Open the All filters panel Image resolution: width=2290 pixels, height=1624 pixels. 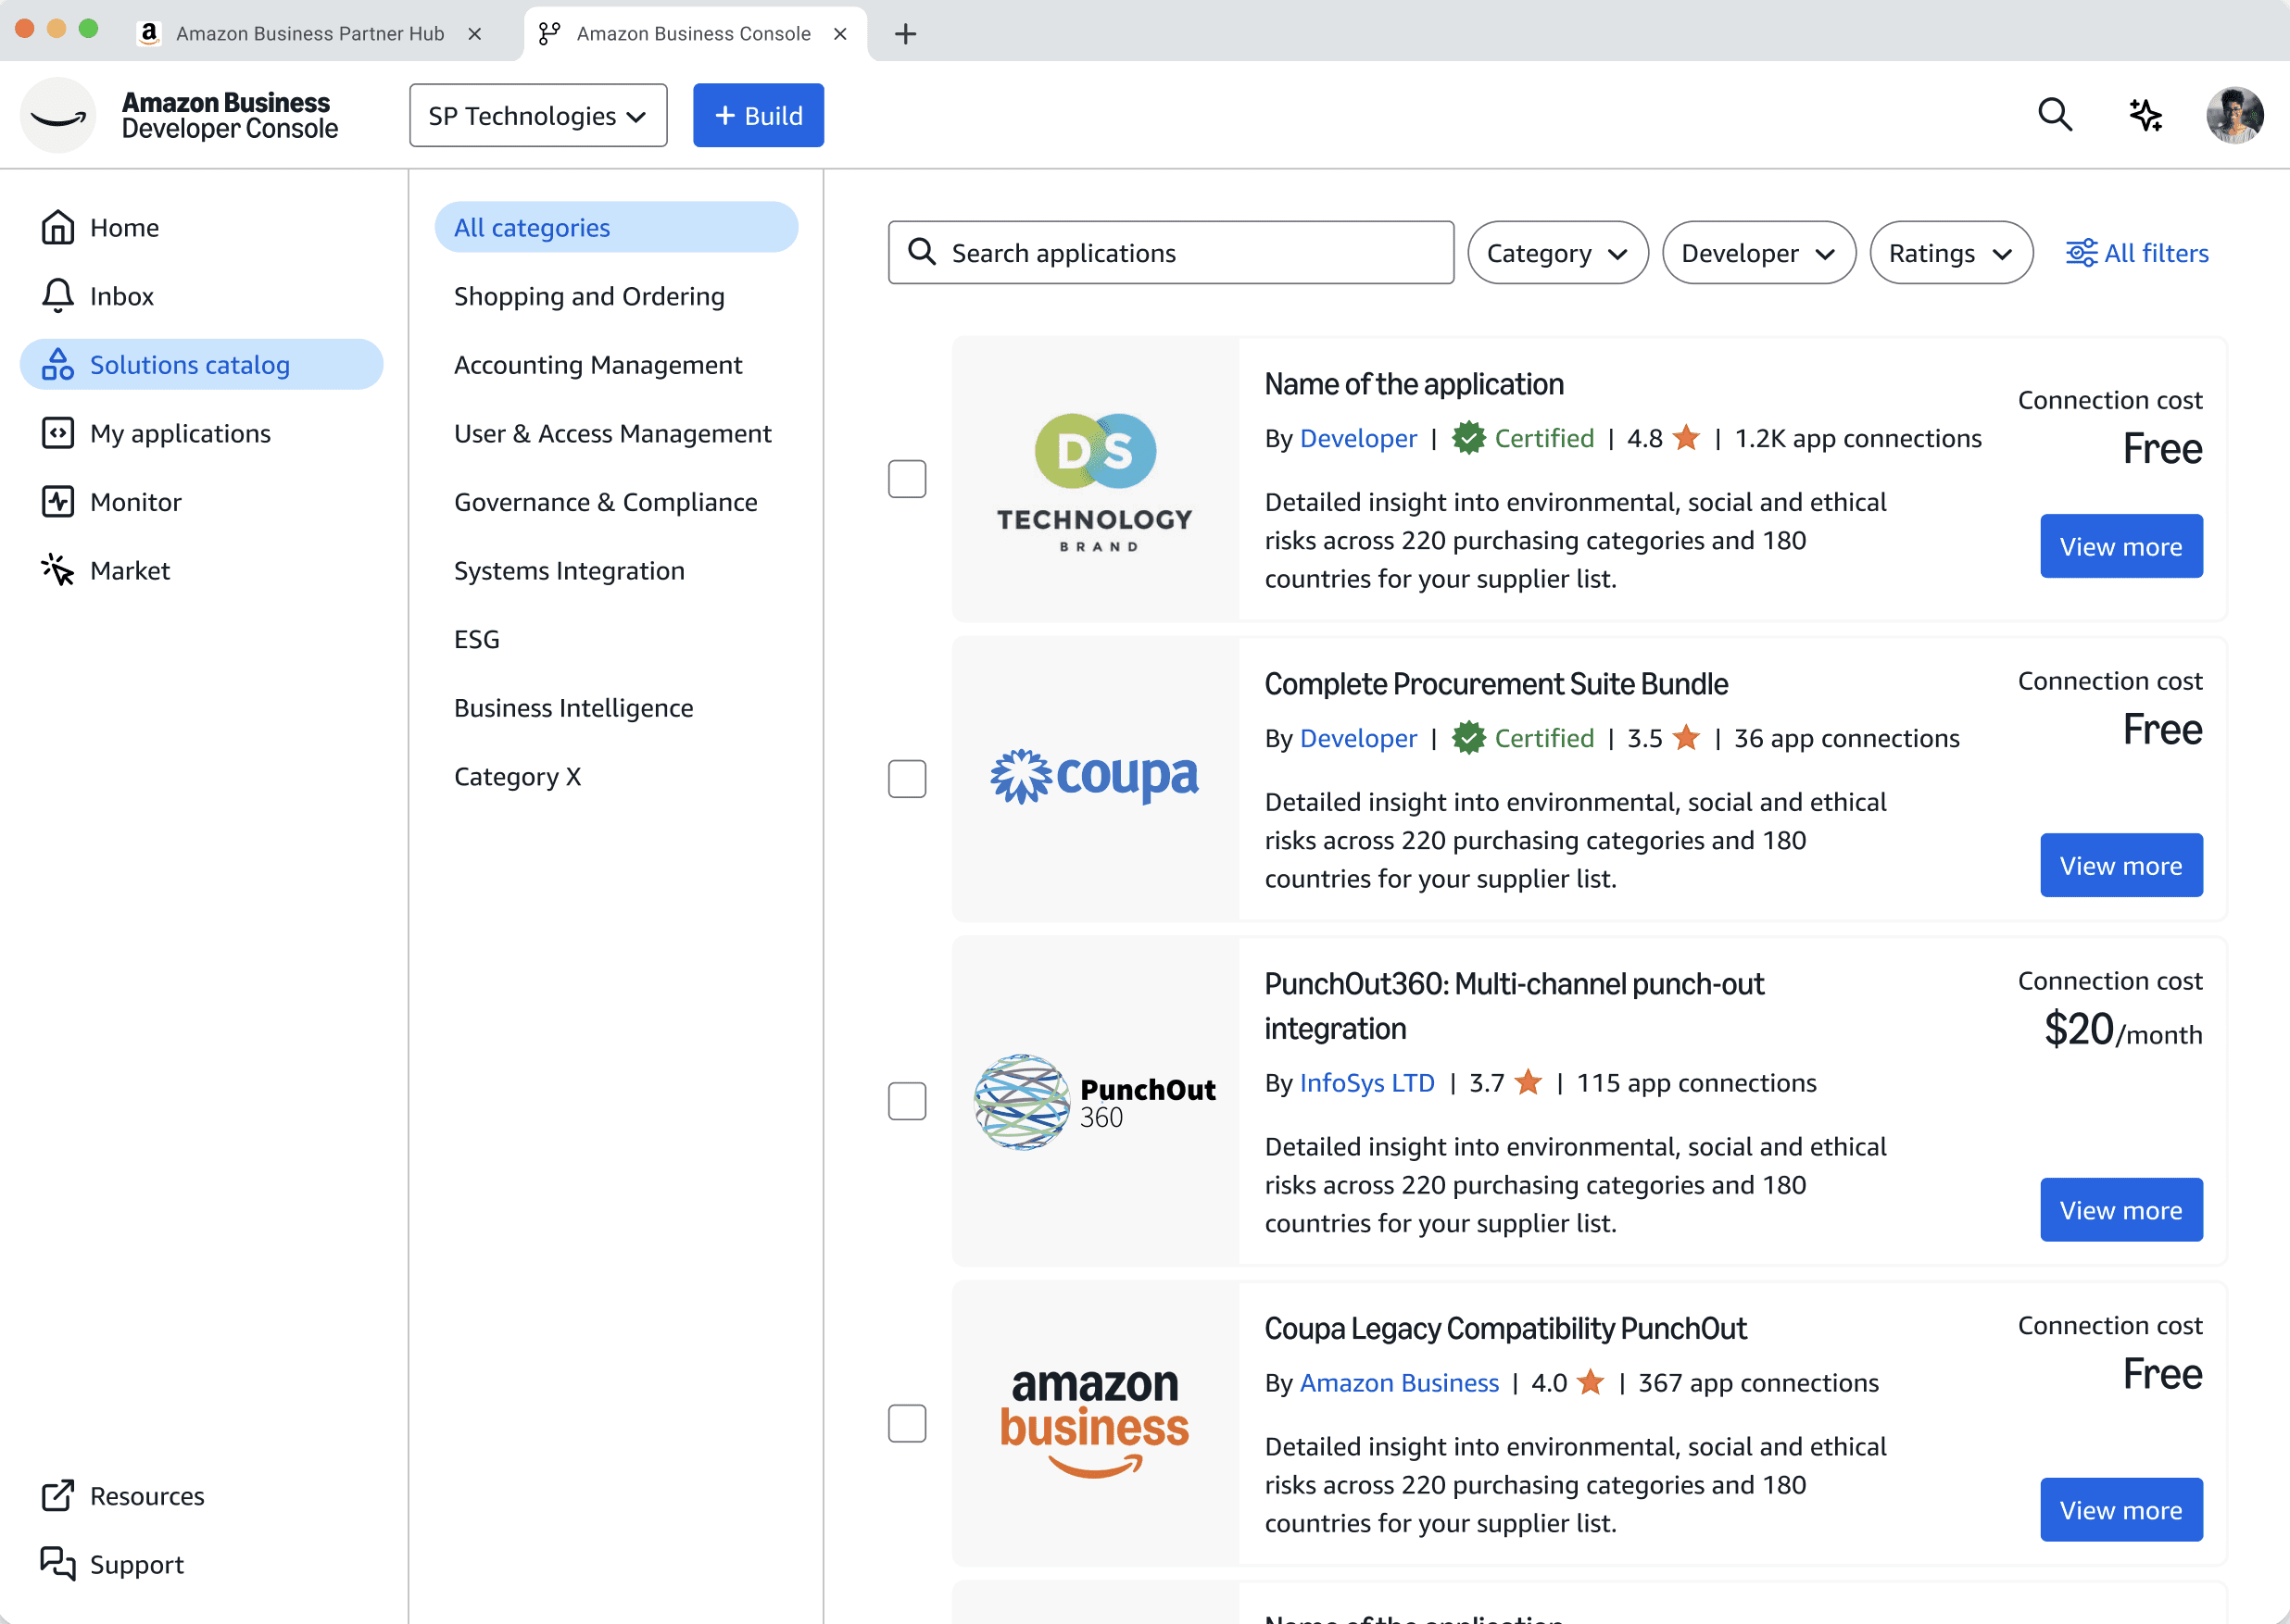pos(2137,253)
